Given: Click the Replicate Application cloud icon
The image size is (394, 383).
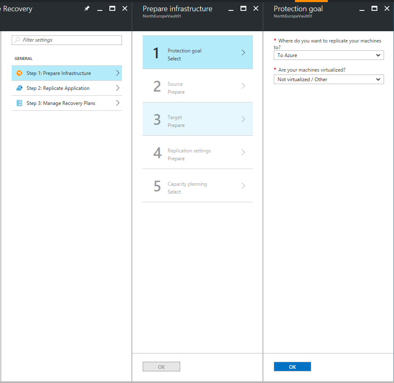Looking at the screenshot, I should coord(19,88).
